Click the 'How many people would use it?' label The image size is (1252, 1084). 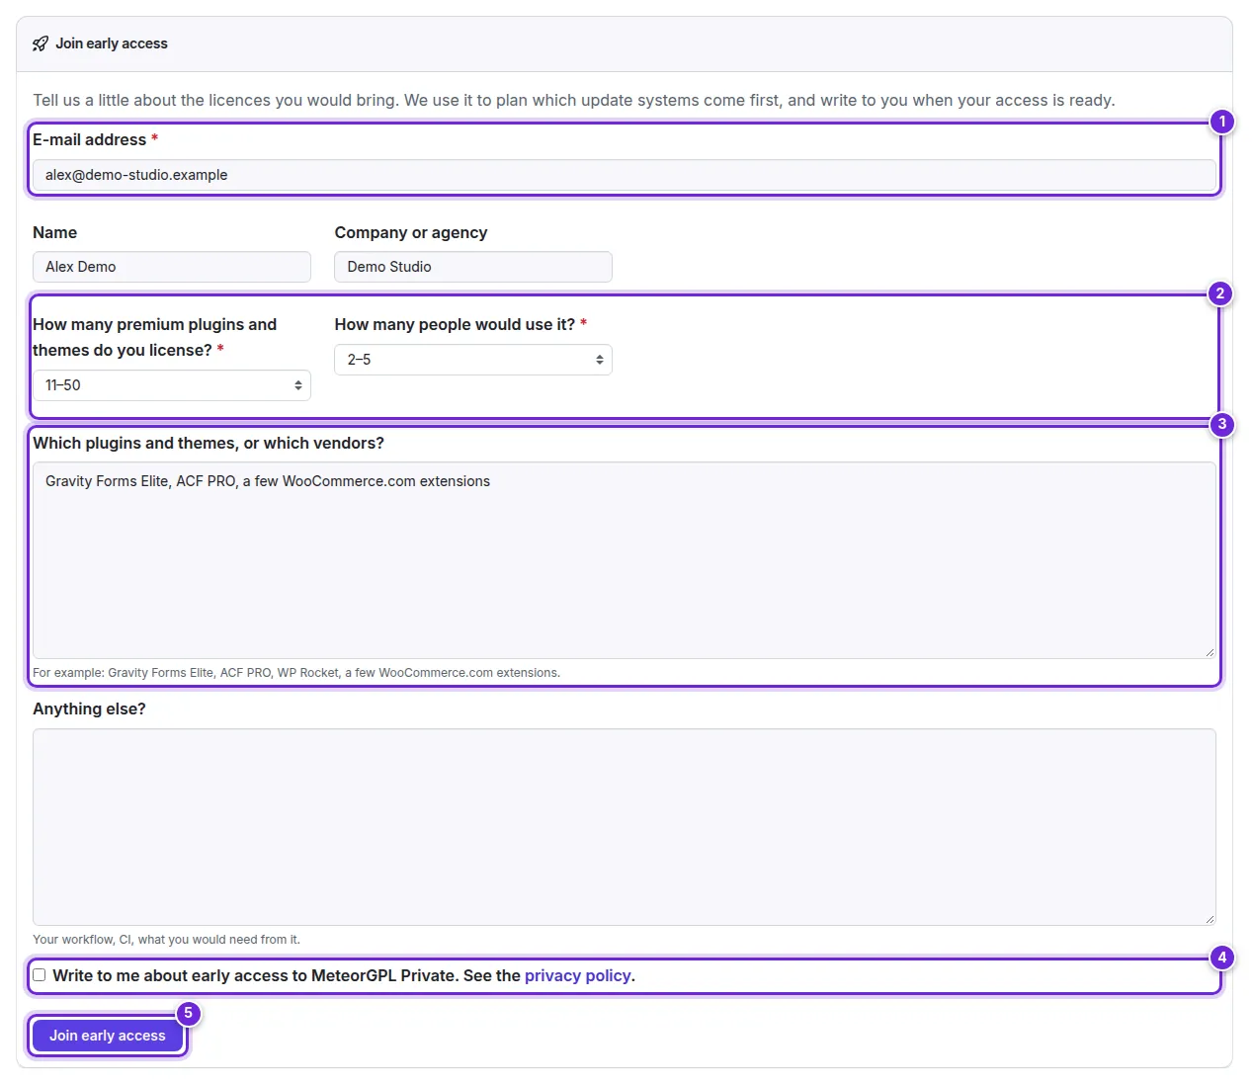[x=455, y=324]
